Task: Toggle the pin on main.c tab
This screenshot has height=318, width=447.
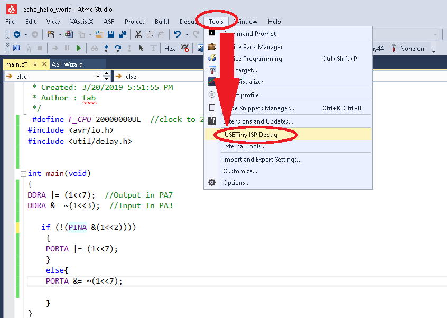Action: click(35, 64)
